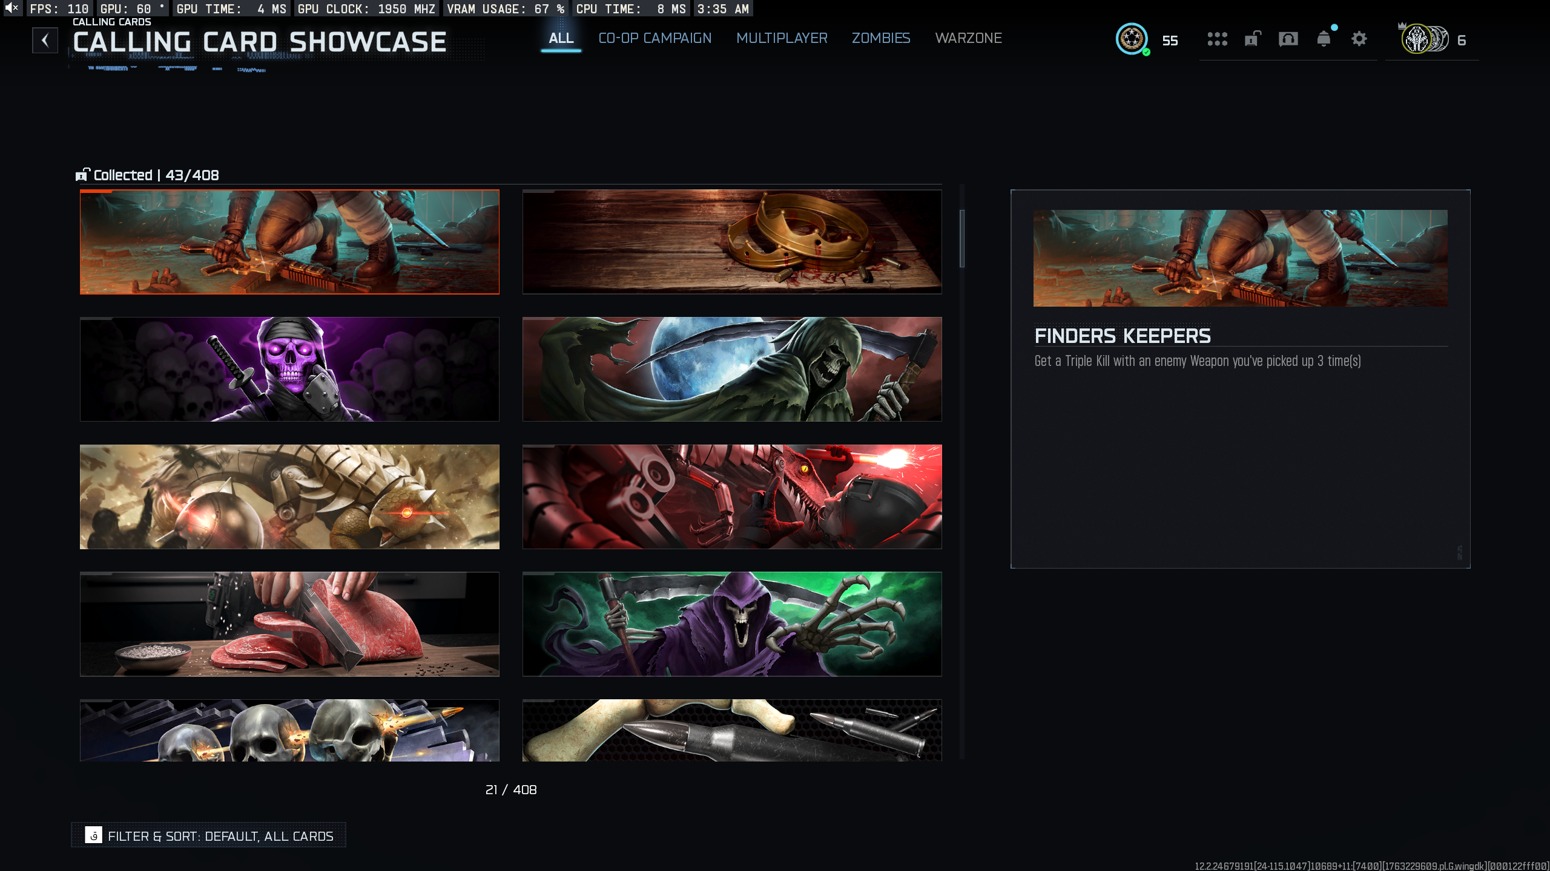Go to the WARZONE tab
This screenshot has width=1550, height=871.
(x=968, y=38)
